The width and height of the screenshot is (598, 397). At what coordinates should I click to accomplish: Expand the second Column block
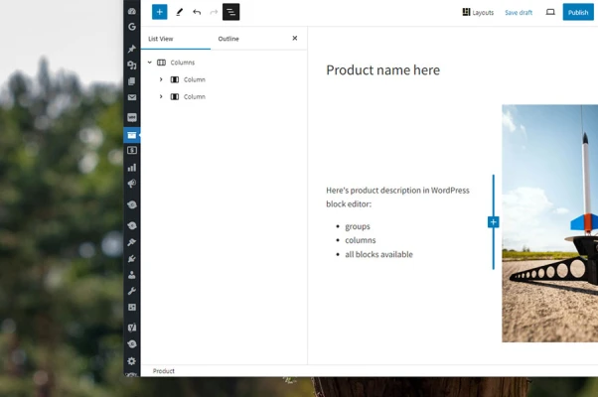(161, 97)
